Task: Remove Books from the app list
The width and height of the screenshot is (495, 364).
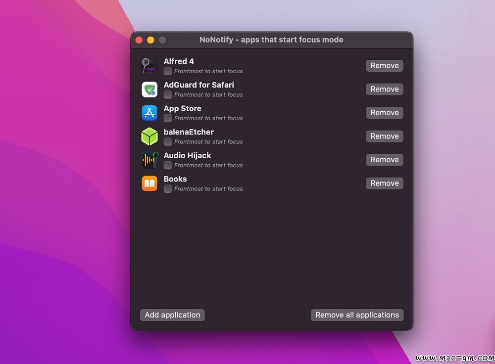Action: tap(385, 183)
